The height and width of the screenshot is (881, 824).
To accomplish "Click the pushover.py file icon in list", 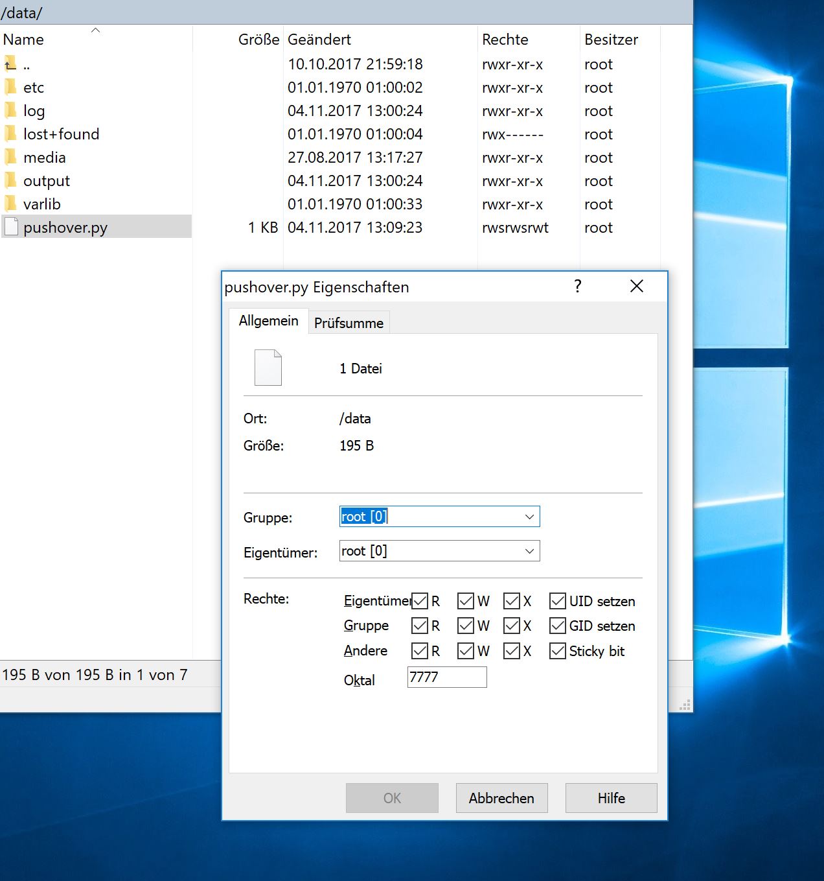I will tap(11, 227).
